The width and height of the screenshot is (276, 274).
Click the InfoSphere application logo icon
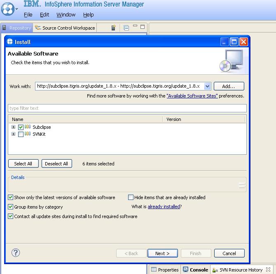point(8,9)
